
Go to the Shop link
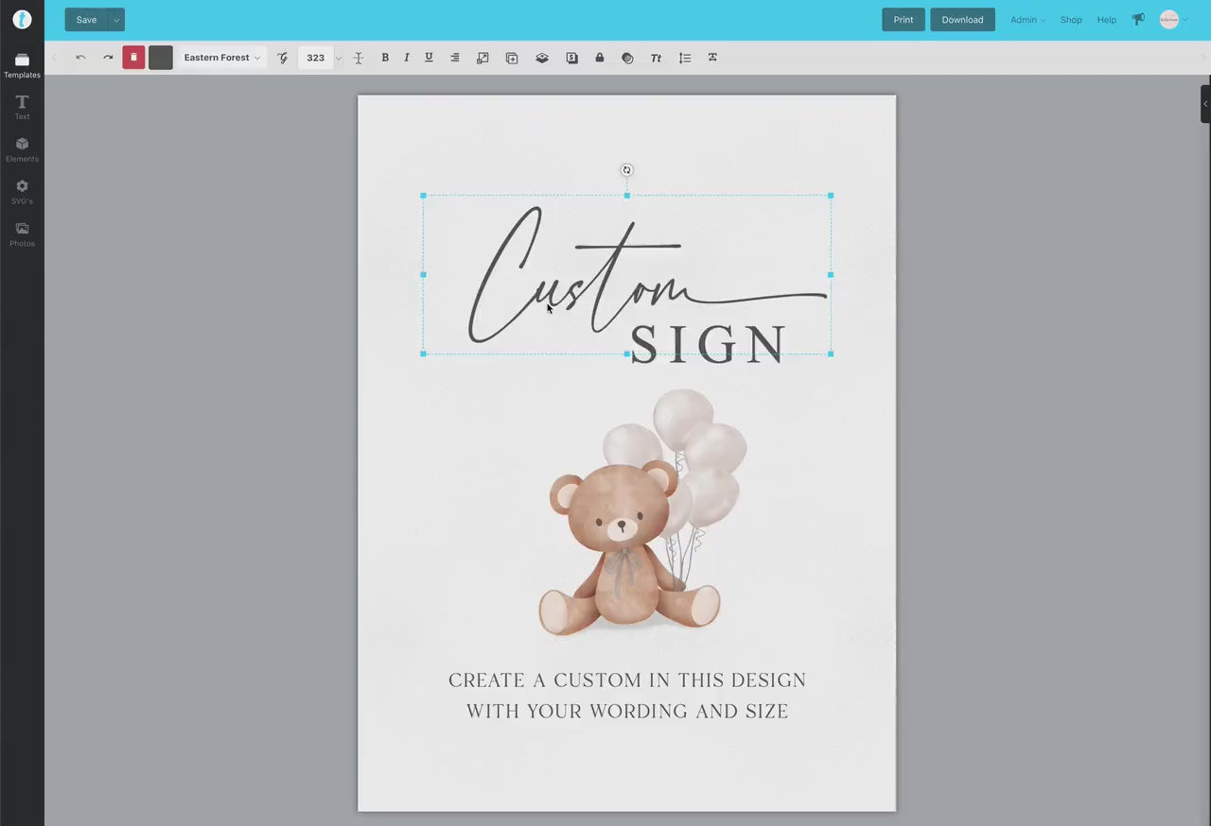[1071, 20]
